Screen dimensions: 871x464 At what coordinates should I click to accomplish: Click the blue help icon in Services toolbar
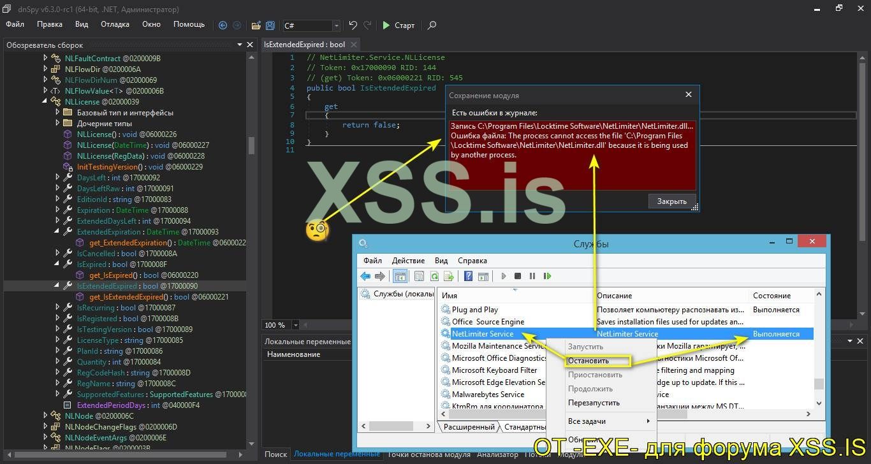coord(468,276)
